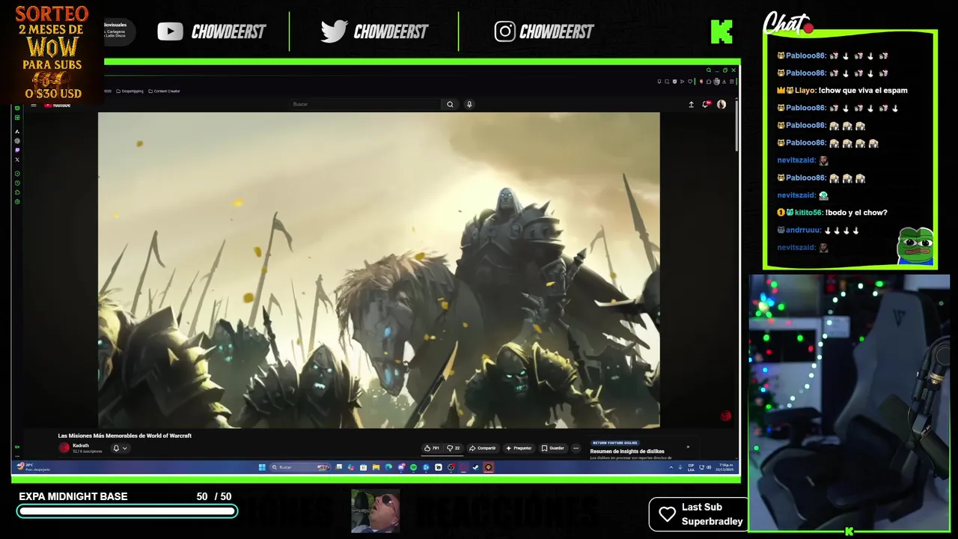The height and width of the screenshot is (539, 958).
Task: Open X icon in Opera GX sidebar
Action: 17,159
